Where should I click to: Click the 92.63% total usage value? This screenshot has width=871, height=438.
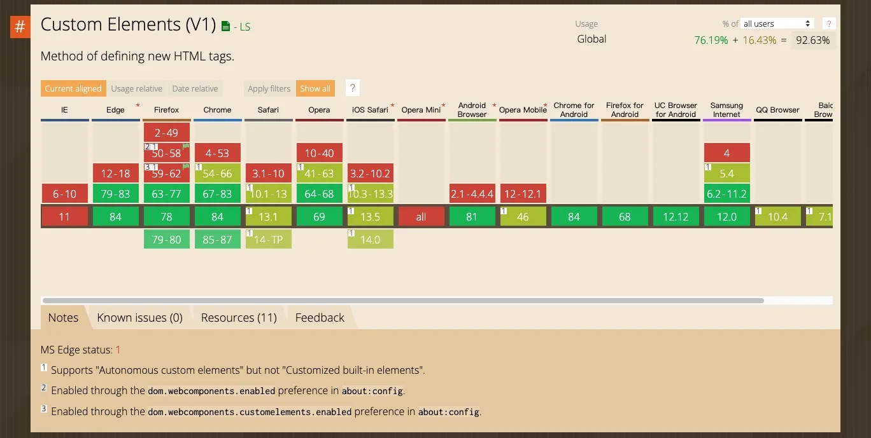(x=813, y=40)
